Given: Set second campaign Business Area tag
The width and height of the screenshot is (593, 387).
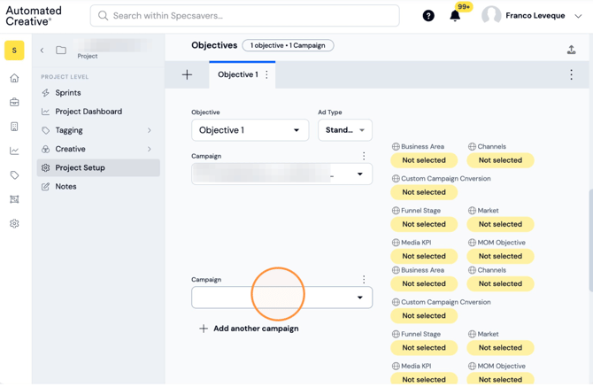Looking at the screenshot, I should pyautogui.click(x=424, y=283).
